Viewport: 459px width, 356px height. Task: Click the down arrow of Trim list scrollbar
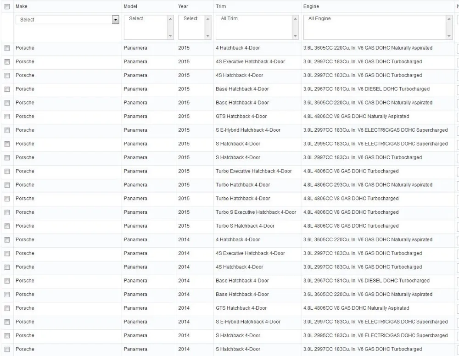[295, 36]
